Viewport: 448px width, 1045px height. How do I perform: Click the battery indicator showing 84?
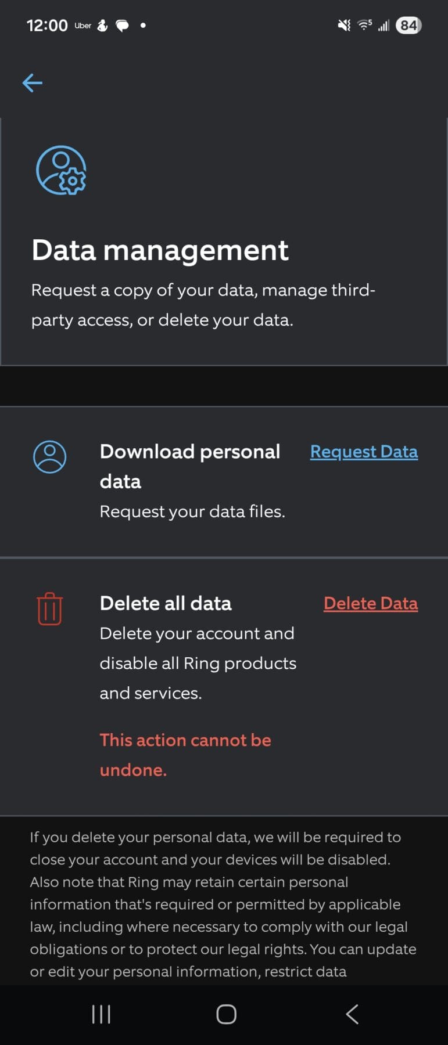[408, 26]
